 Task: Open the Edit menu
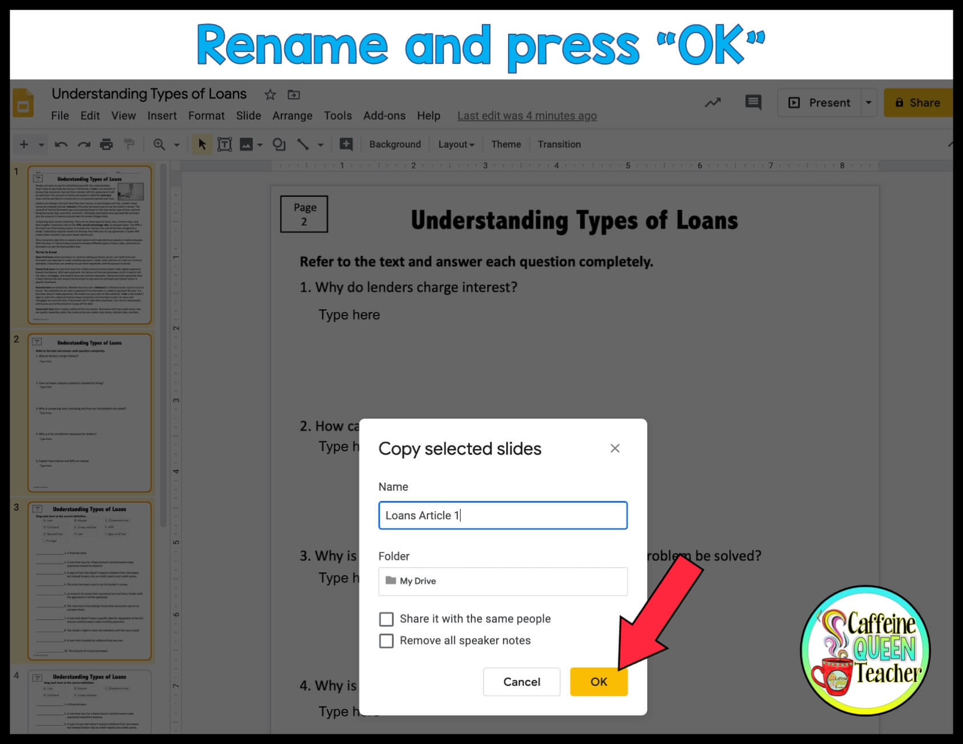click(90, 116)
